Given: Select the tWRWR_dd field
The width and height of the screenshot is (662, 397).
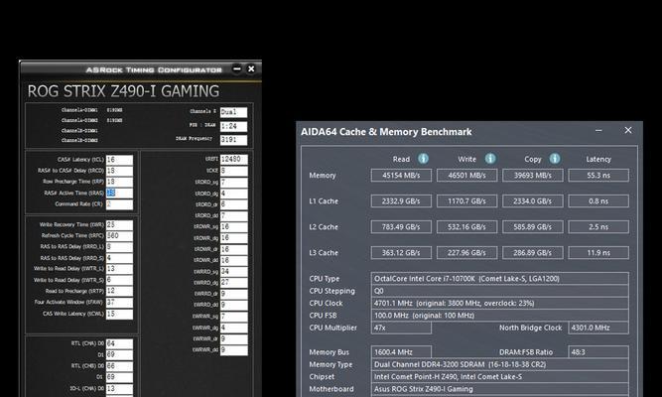Looking at the screenshot, I should (x=234, y=350).
